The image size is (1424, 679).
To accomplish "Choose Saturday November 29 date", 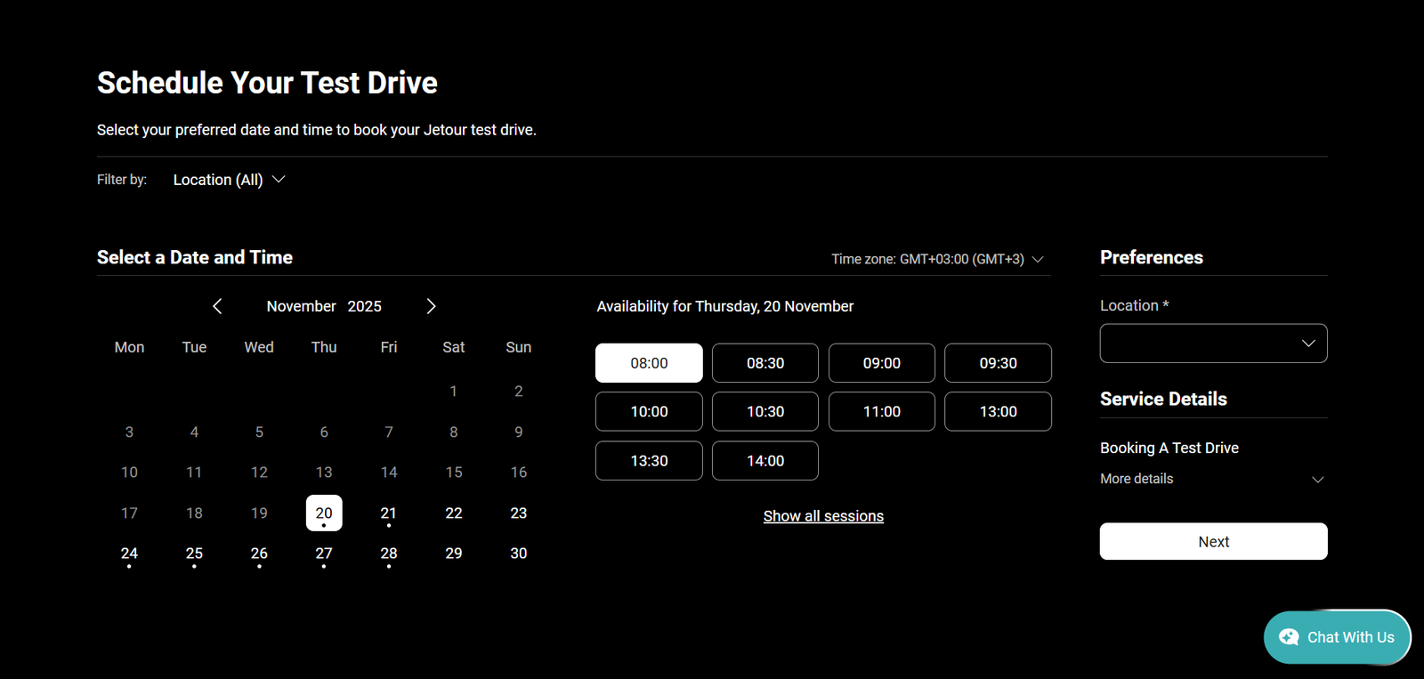I will click(x=454, y=554).
